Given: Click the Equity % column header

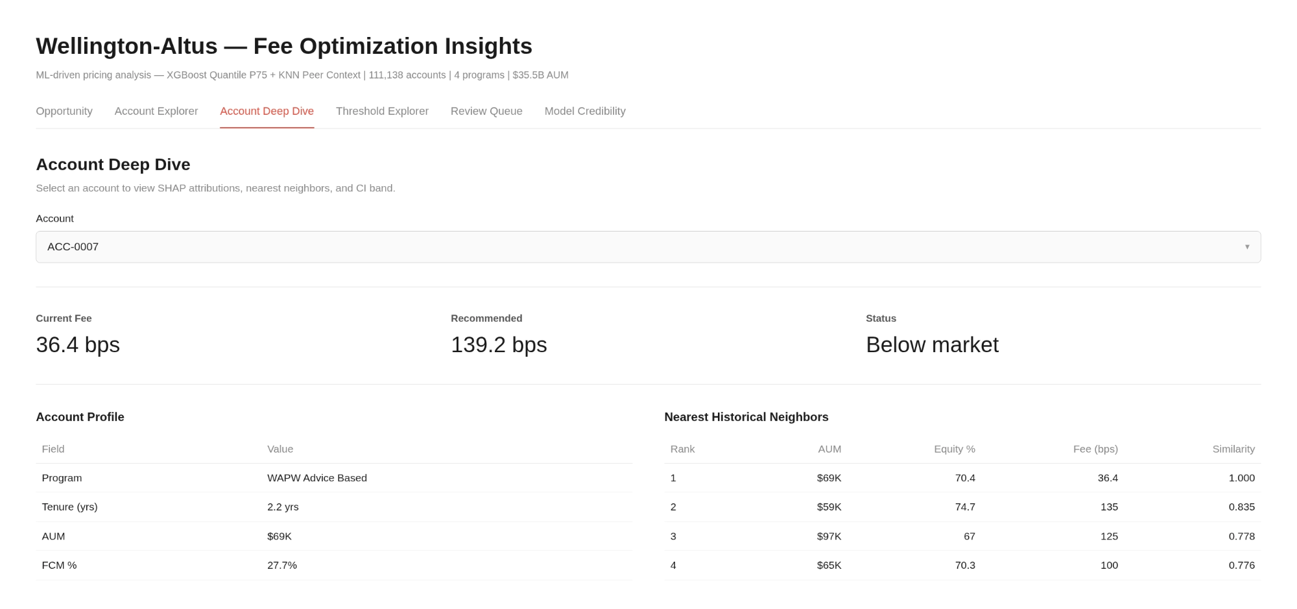Looking at the screenshot, I should [x=955, y=449].
